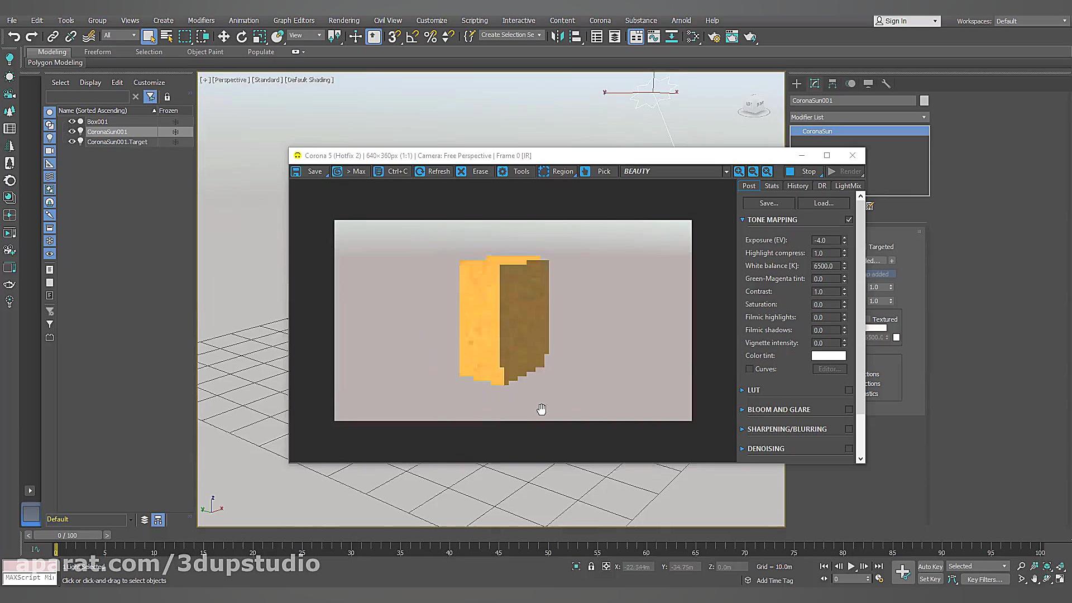This screenshot has height=603, width=1072.
Task: Open the BEAUTY render element dropdown
Action: (726, 171)
